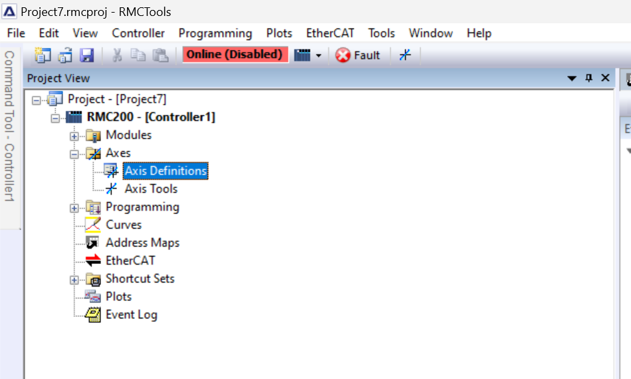Click the Axis Tools tree icon
The height and width of the screenshot is (379, 631).
tap(111, 189)
